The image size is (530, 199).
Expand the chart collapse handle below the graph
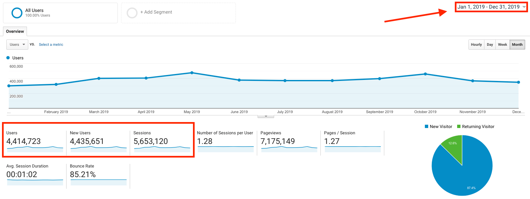[x=266, y=116]
